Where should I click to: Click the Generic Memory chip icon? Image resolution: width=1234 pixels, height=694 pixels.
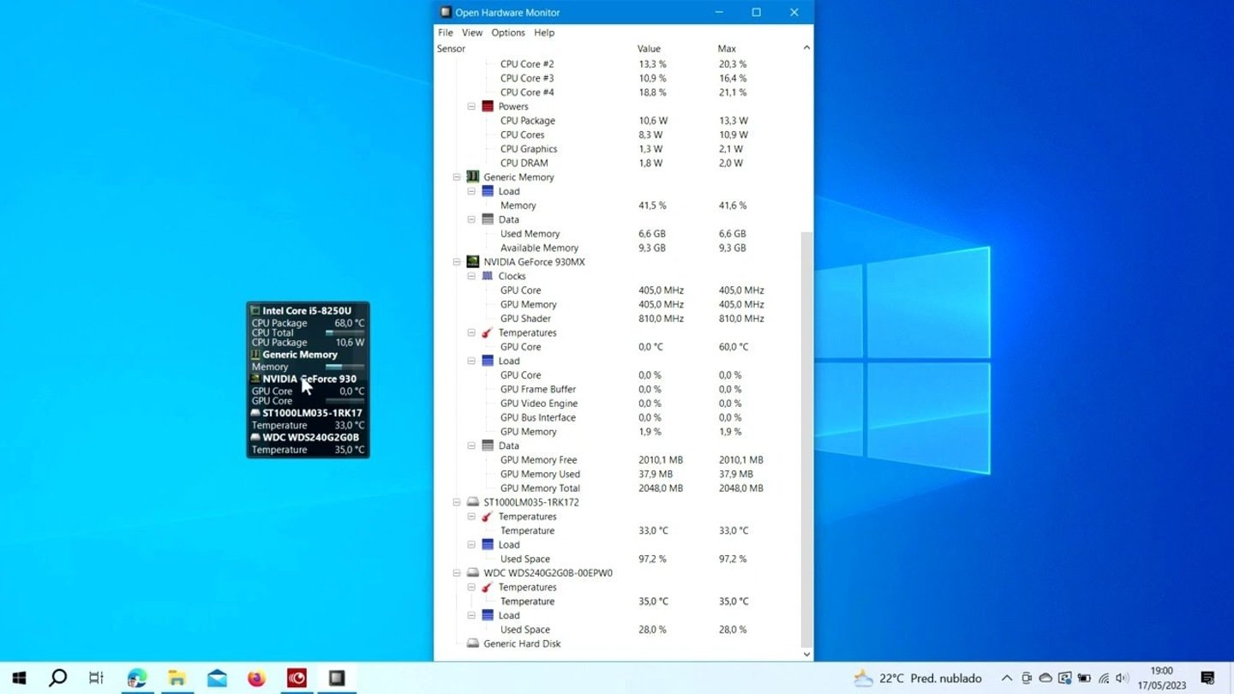coord(472,177)
